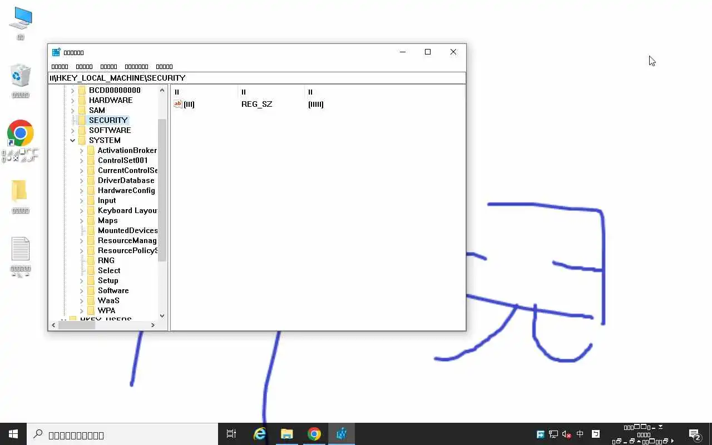Click the Registry Editor taskbar button
Viewport: 712px width, 445px height.
pos(342,434)
